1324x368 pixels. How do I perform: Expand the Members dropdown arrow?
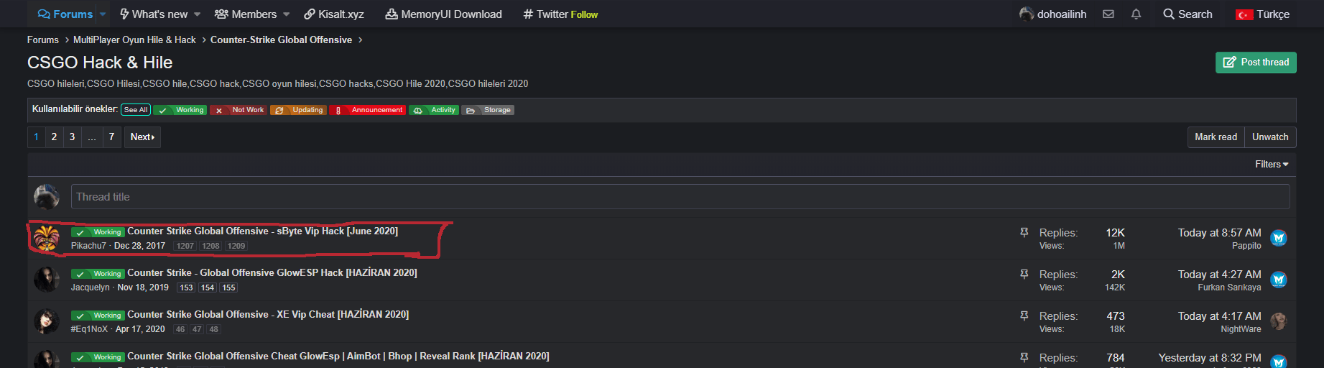[287, 14]
